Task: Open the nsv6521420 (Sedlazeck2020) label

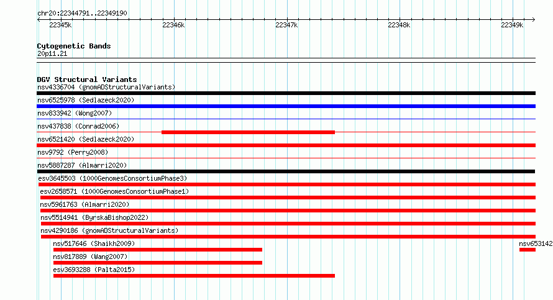Action: (86, 139)
